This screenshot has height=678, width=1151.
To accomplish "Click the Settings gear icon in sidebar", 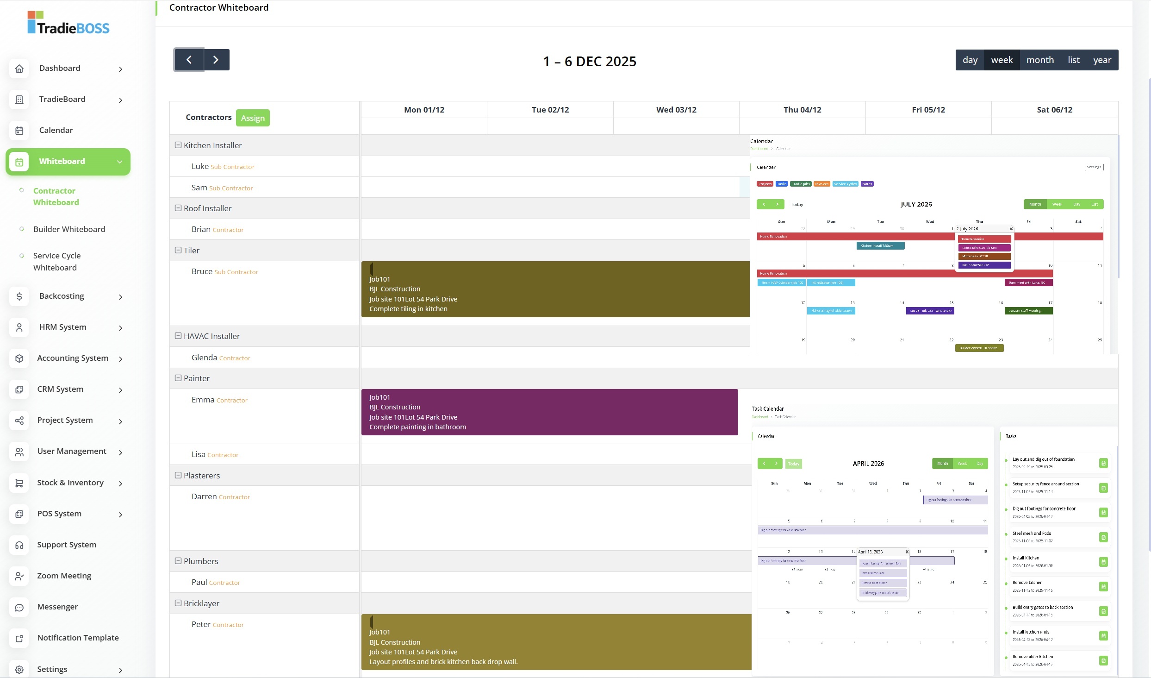I will (x=19, y=669).
